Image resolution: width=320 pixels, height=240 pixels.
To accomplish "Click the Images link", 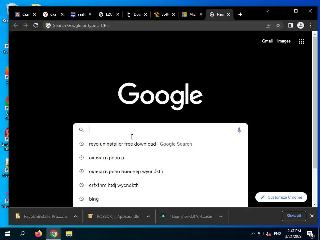I will tap(284, 41).
